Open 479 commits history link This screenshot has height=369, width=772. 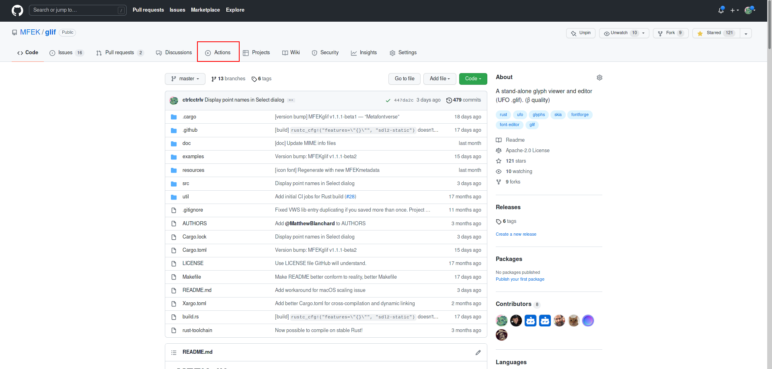pos(464,100)
